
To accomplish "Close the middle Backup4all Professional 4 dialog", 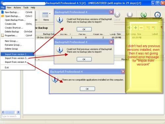I will point(111,42).
